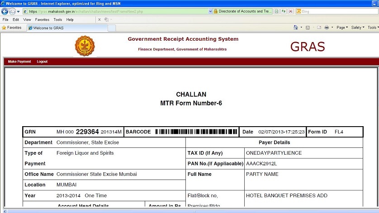
Task: Click the Compatibility View page icon
Action: coord(276,11)
